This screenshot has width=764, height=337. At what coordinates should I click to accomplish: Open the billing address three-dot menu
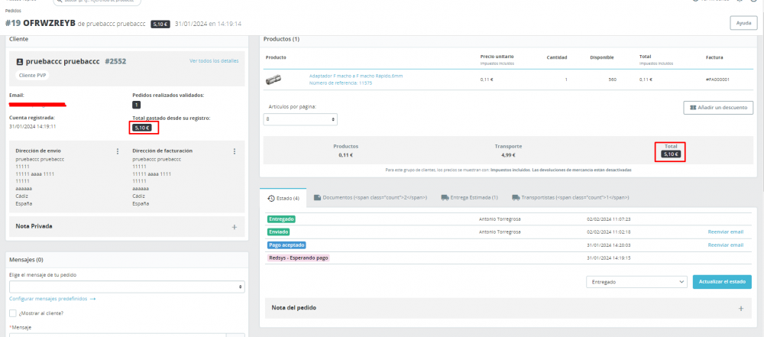coord(235,151)
